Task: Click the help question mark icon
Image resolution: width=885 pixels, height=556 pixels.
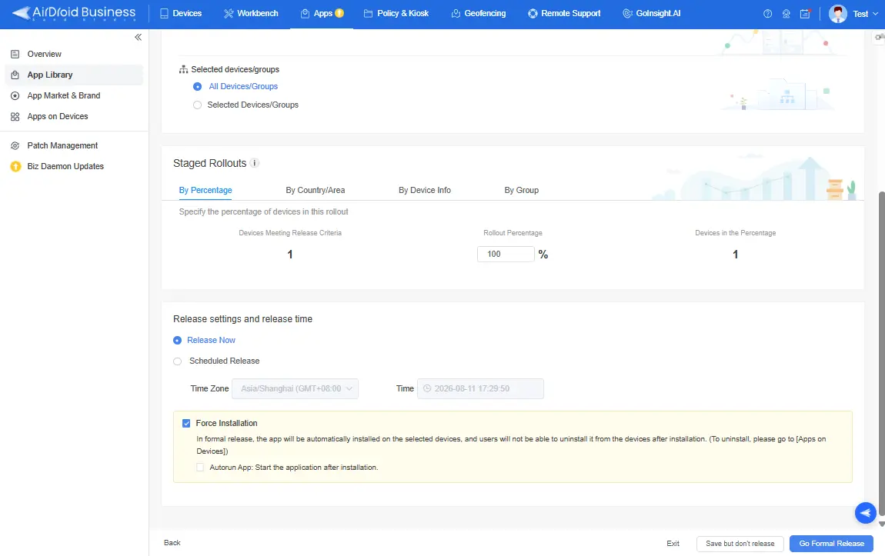Action: (767, 14)
